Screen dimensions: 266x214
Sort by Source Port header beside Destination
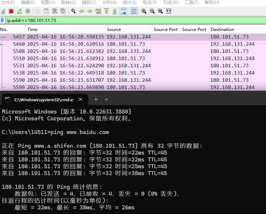pyautogui.click(x=195, y=30)
